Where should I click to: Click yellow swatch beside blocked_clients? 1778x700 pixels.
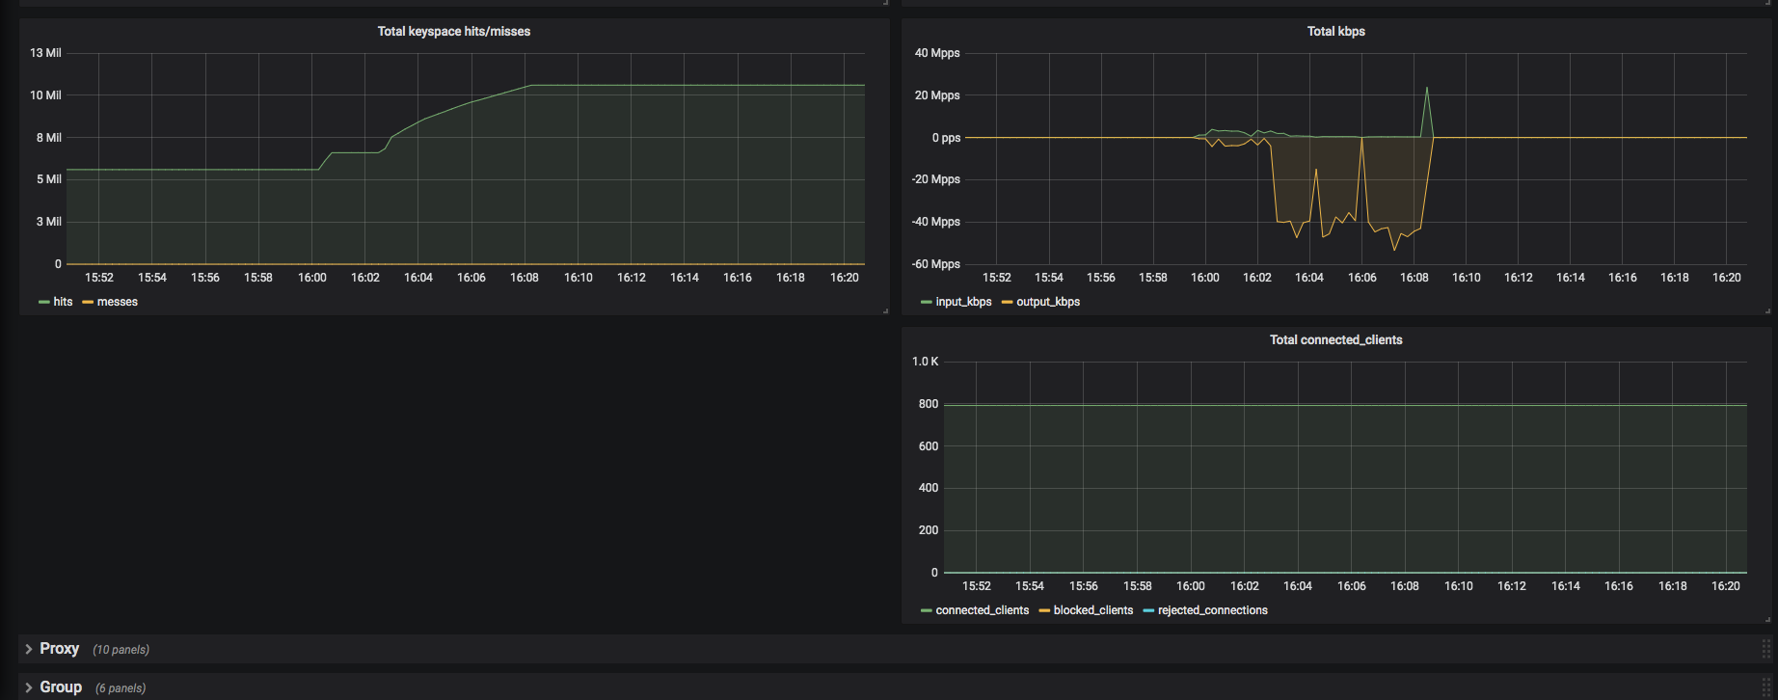coord(1044,611)
